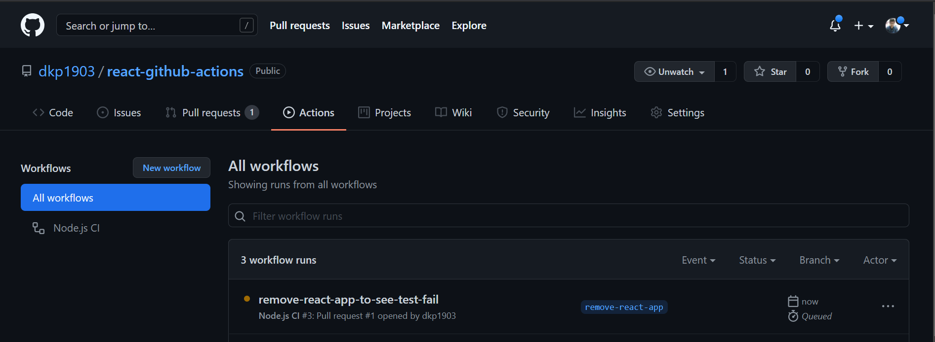Screen dimensions: 935x342
Task: Click the remove-react-app branch label
Action: (624, 307)
